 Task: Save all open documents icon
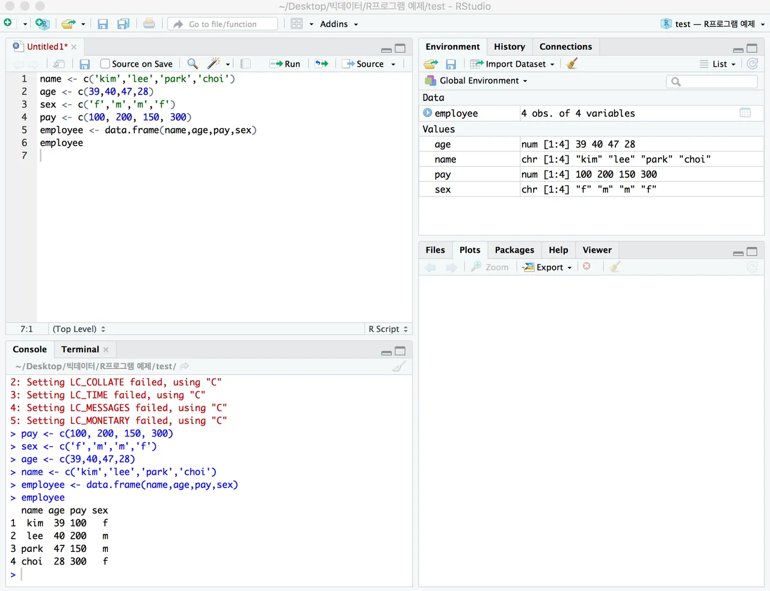click(123, 24)
